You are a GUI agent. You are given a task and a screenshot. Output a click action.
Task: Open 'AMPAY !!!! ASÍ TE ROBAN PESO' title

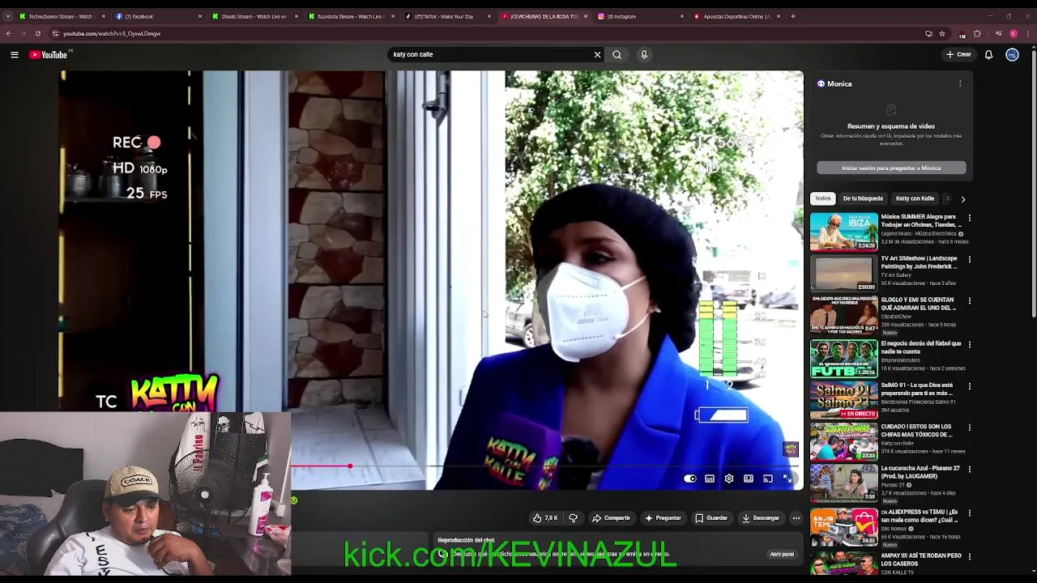[x=921, y=560]
